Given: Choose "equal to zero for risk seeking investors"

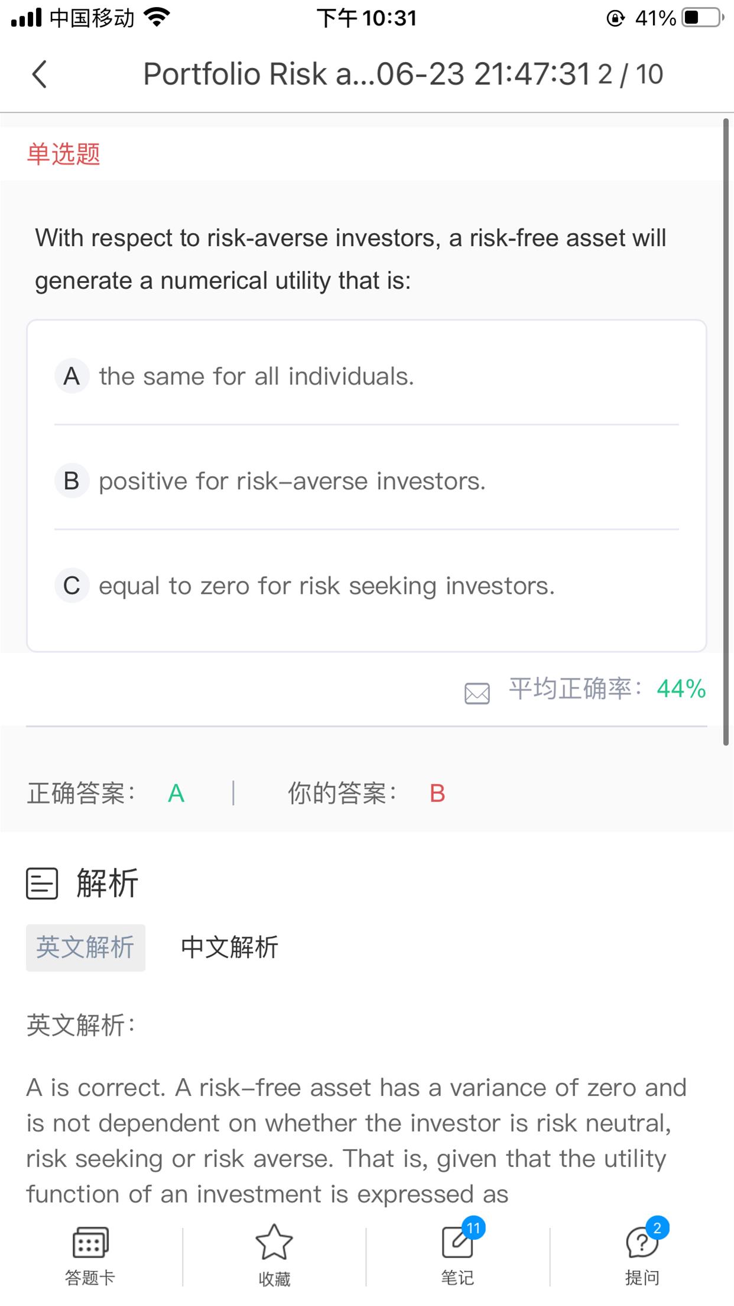Looking at the screenshot, I should [x=327, y=586].
